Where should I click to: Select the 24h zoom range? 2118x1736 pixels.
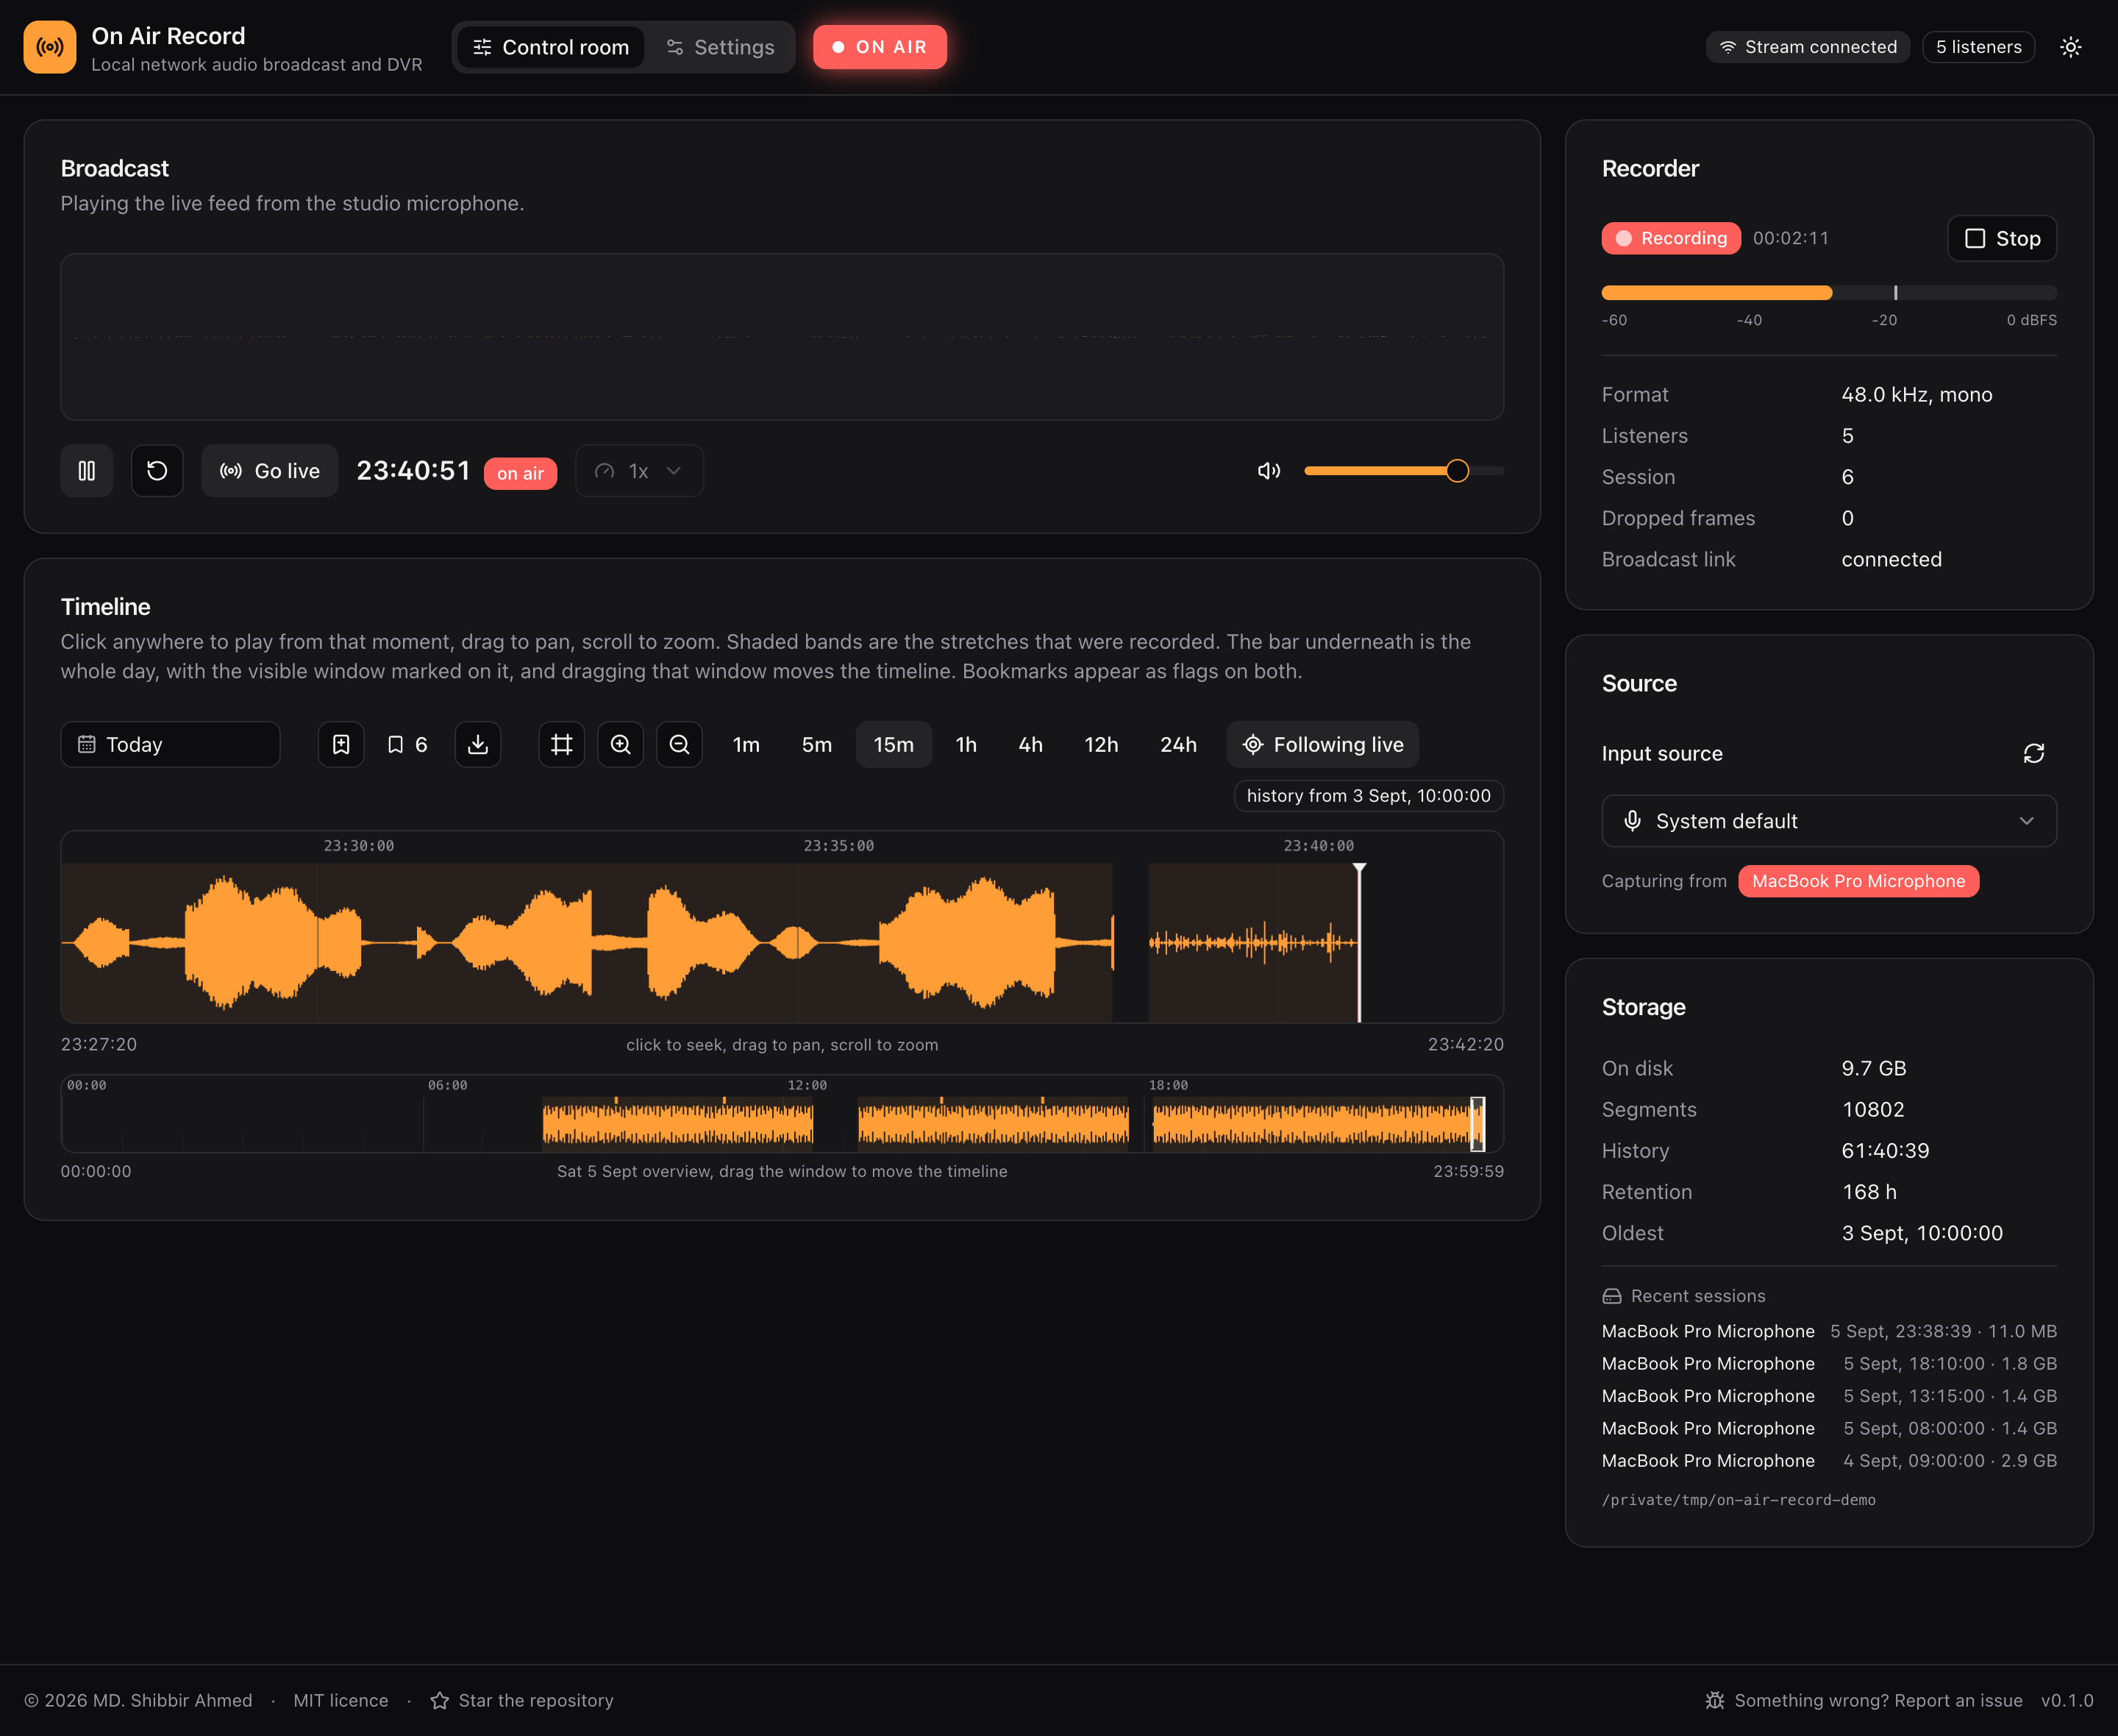point(1178,745)
